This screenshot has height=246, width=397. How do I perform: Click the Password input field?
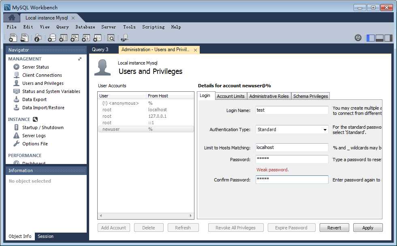(x=292, y=159)
